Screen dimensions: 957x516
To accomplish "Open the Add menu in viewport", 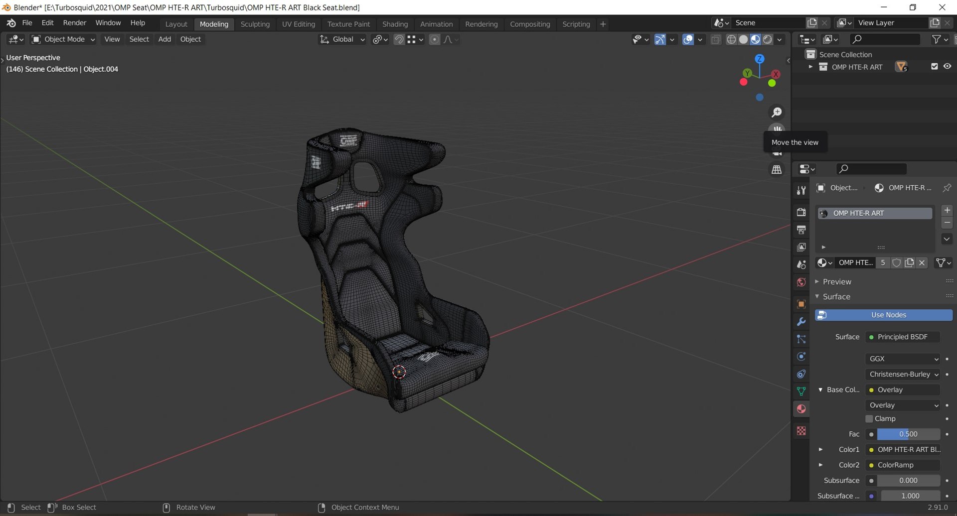I will 164,39.
